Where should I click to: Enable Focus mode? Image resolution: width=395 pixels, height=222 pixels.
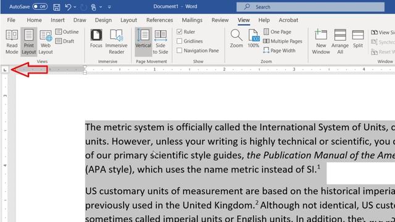click(96, 39)
